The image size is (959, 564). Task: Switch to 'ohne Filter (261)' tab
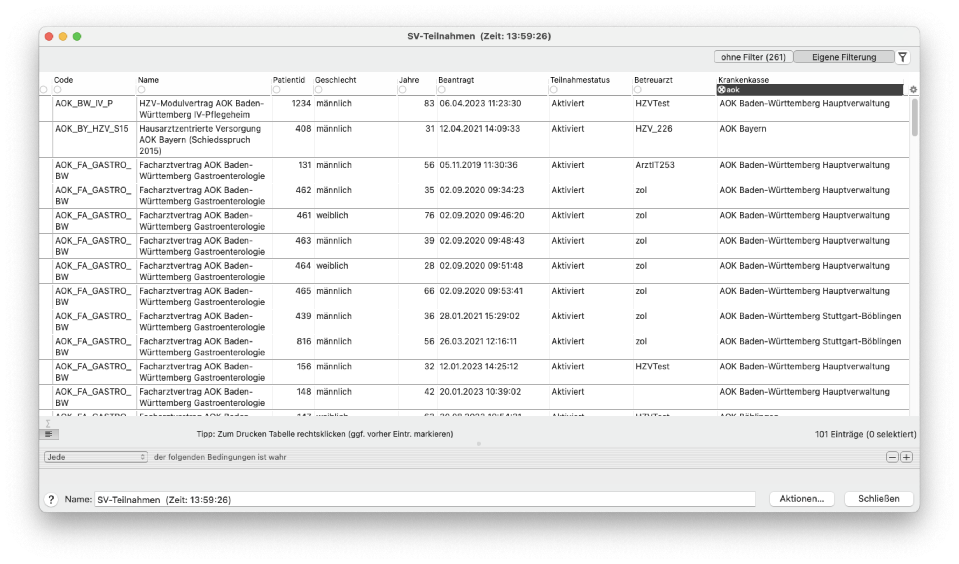[753, 57]
